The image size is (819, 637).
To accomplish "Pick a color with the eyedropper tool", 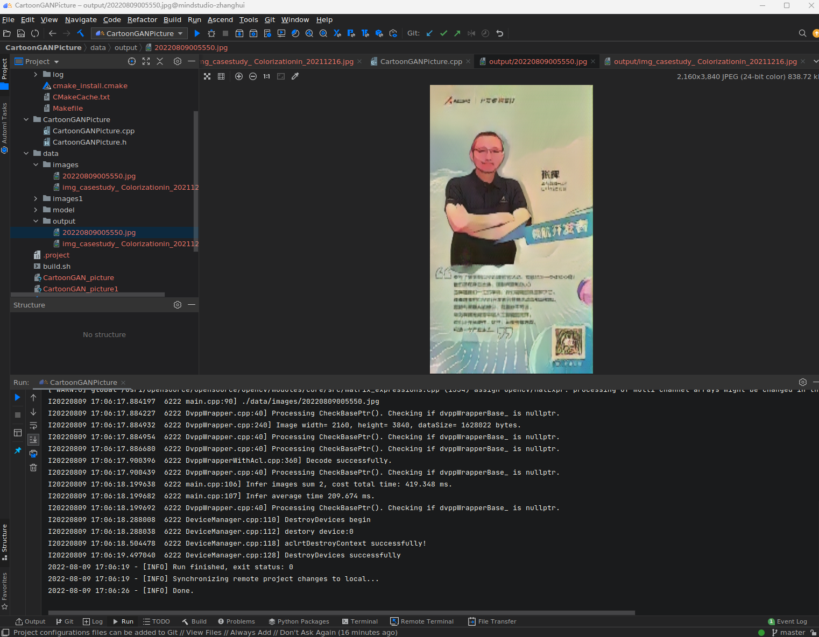I will pos(295,76).
